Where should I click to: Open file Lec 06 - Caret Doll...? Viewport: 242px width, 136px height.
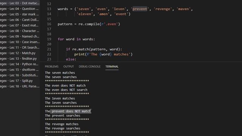(20, 20)
